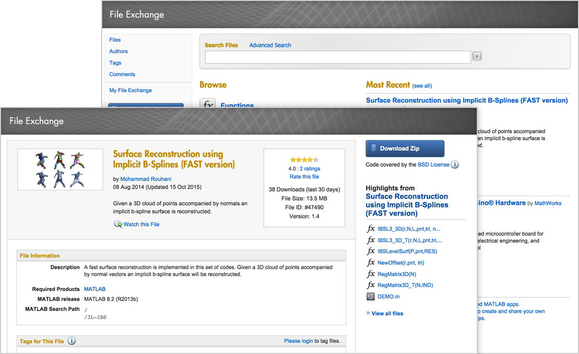The width and height of the screenshot is (579, 354).
Task: Click the star rating bar
Action: click(304, 160)
